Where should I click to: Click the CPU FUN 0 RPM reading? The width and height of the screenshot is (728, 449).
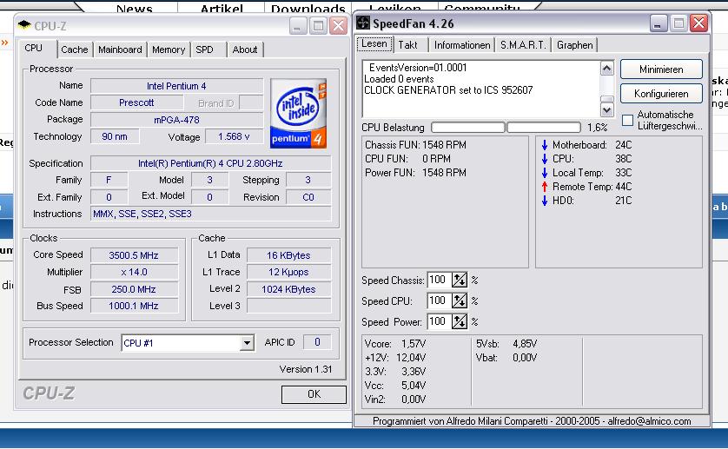tap(407, 159)
